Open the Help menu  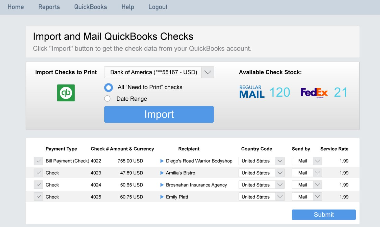[x=128, y=7]
